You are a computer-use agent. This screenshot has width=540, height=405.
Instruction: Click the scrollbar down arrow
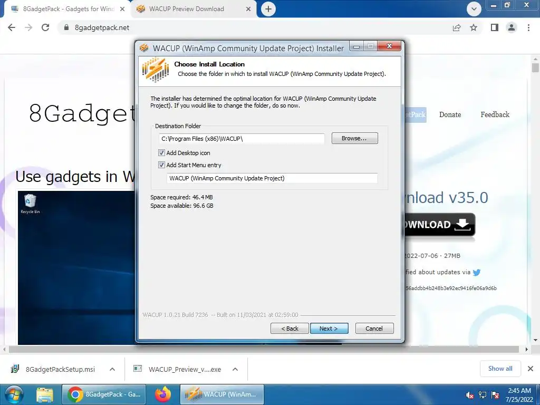coord(535,340)
